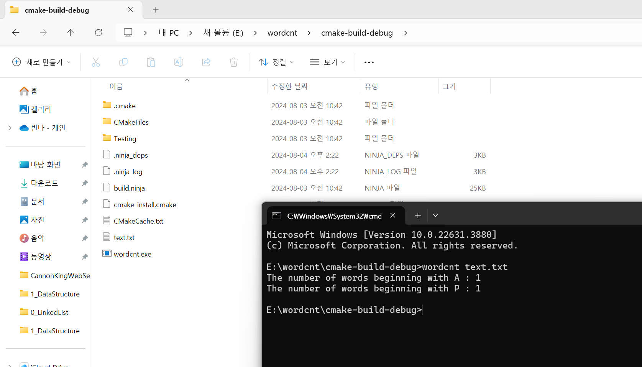
Task: Open CannonKingWebSe folder in sidebar
Action: click(x=54, y=275)
